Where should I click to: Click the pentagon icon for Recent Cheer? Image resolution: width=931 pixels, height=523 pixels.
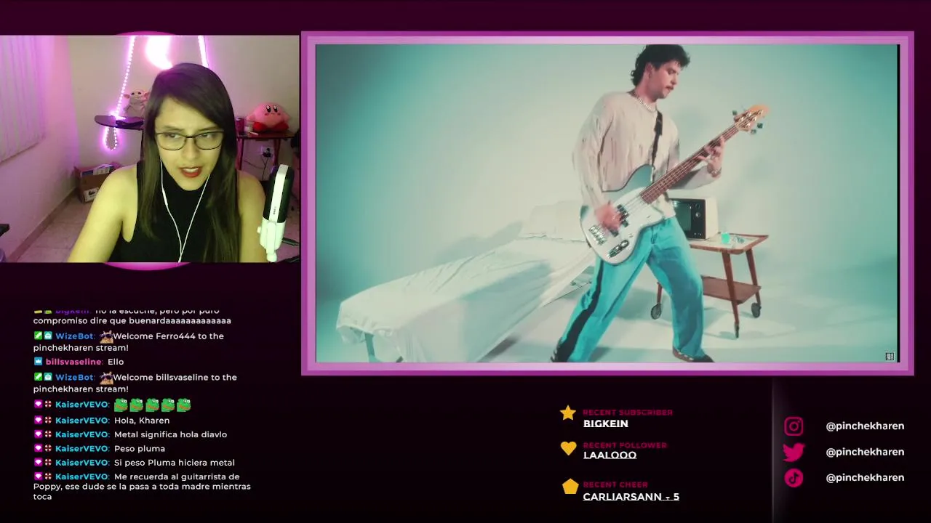coord(570,487)
